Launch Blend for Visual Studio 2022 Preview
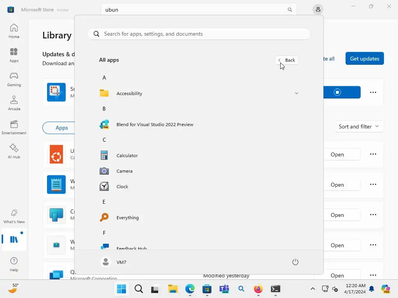The height and width of the screenshot is (298, 398). click(199, 125)
